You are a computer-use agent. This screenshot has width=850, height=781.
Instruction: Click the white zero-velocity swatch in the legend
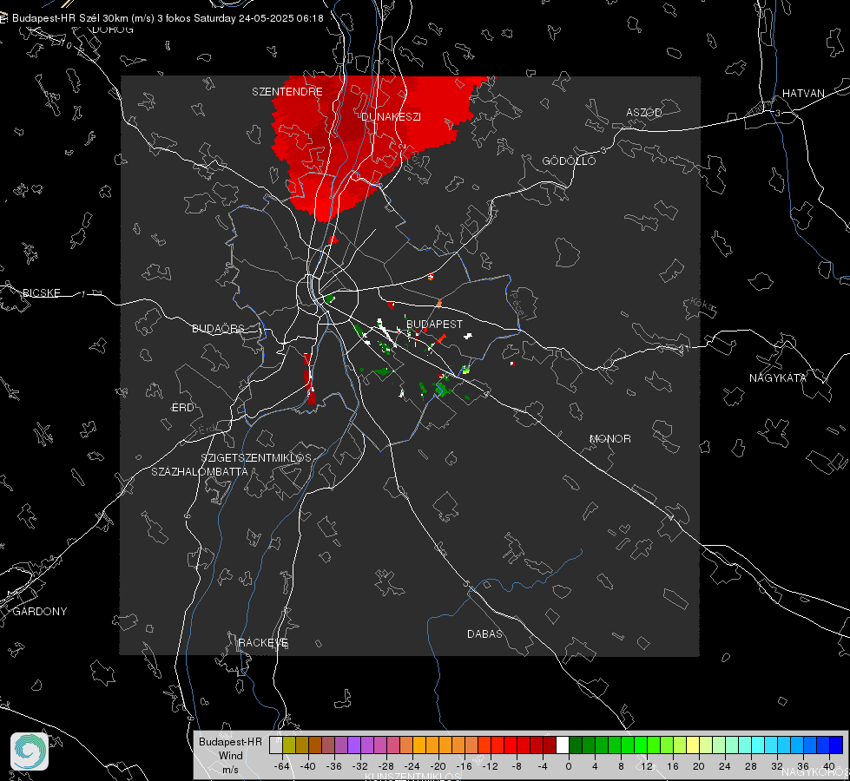click(x=563, y=745)
